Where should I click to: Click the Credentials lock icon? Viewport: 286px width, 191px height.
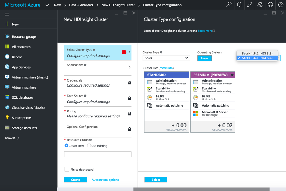pyautogui.click(x=129, y=83)
